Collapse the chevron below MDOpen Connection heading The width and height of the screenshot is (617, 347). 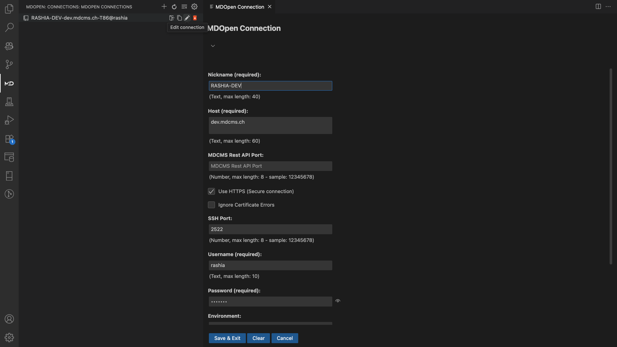pos(213,46)
